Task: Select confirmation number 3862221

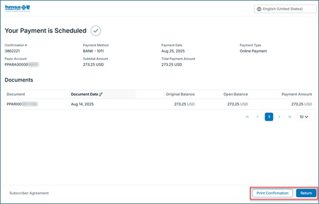Action: [x=12, y=51]
